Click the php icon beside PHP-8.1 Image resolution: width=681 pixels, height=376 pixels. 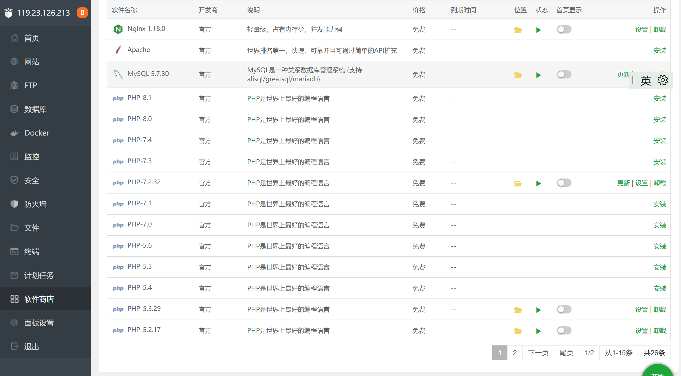point(118,98)
